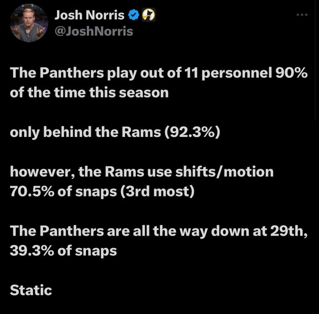Open the three-dot more options menu
This screenshot has width=319, height=314.
(302, 15)
